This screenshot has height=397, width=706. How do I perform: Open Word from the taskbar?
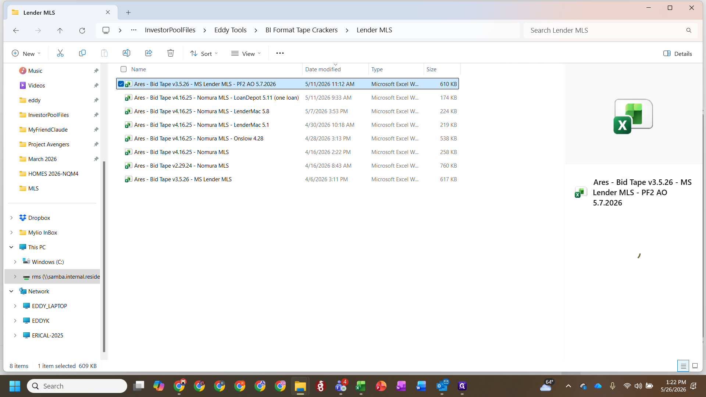pyautogui.click(x=421, y=386)
